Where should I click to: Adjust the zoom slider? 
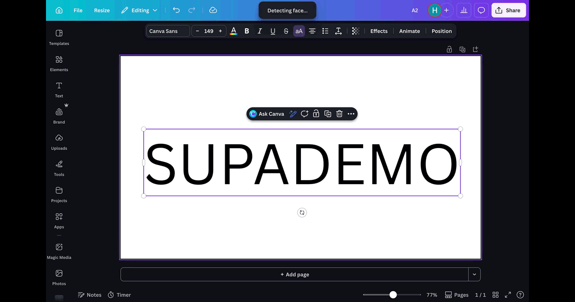pyautogui.click(x=392, y=295)
